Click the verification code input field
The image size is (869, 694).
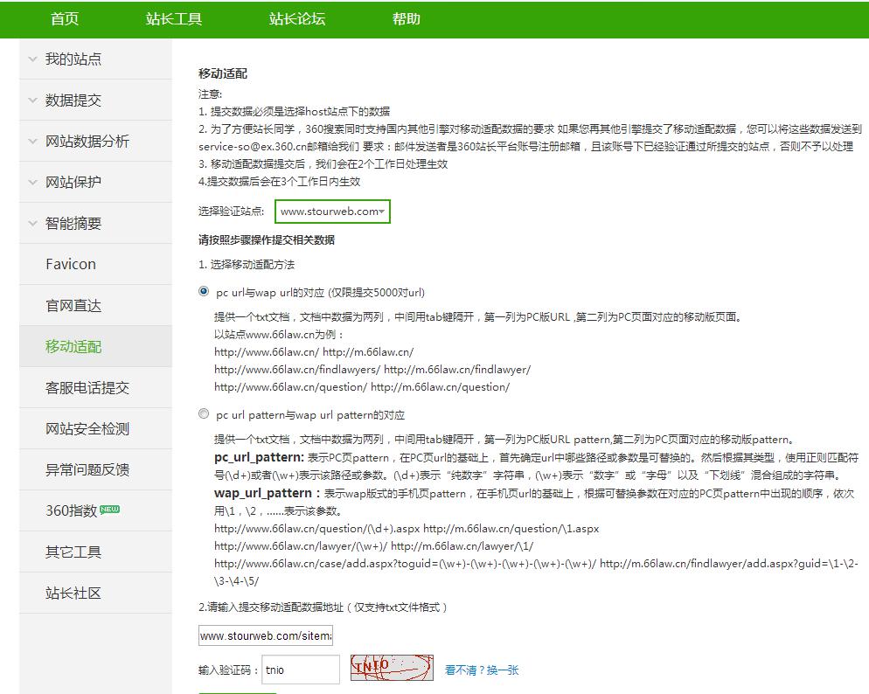(x=301, y=668)
